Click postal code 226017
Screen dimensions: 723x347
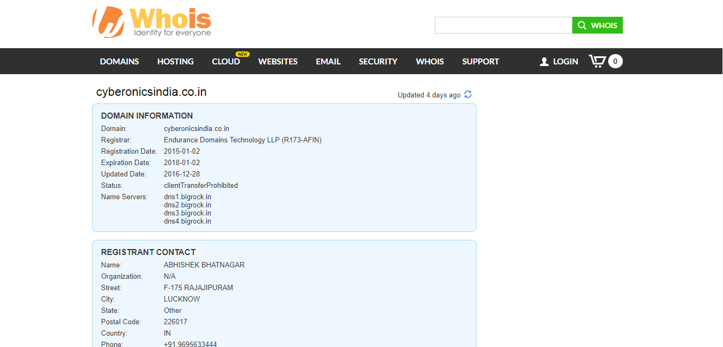pos(175,322)
